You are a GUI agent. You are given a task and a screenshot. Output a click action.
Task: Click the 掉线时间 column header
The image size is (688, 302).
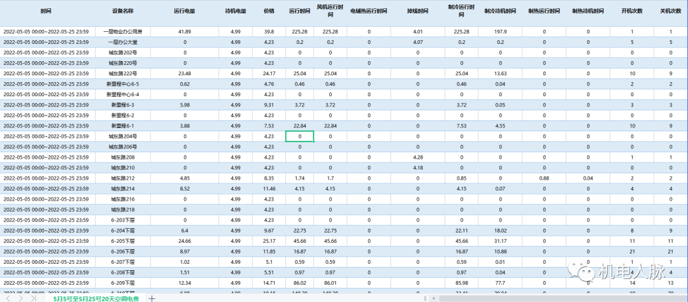pyautogui.click(x=418, y=11)
